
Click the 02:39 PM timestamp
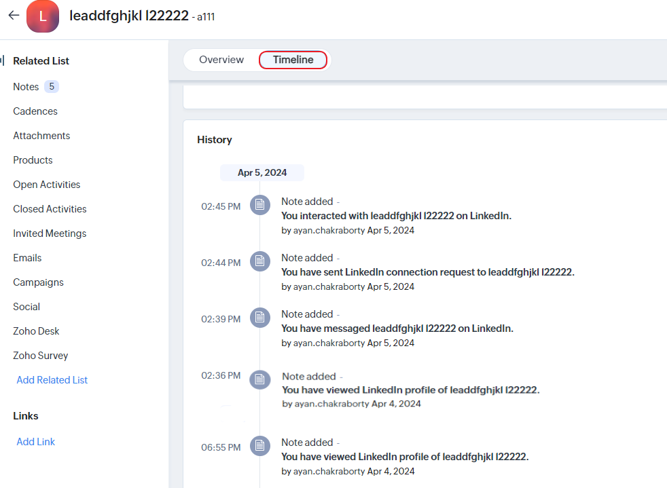(221, 319)
